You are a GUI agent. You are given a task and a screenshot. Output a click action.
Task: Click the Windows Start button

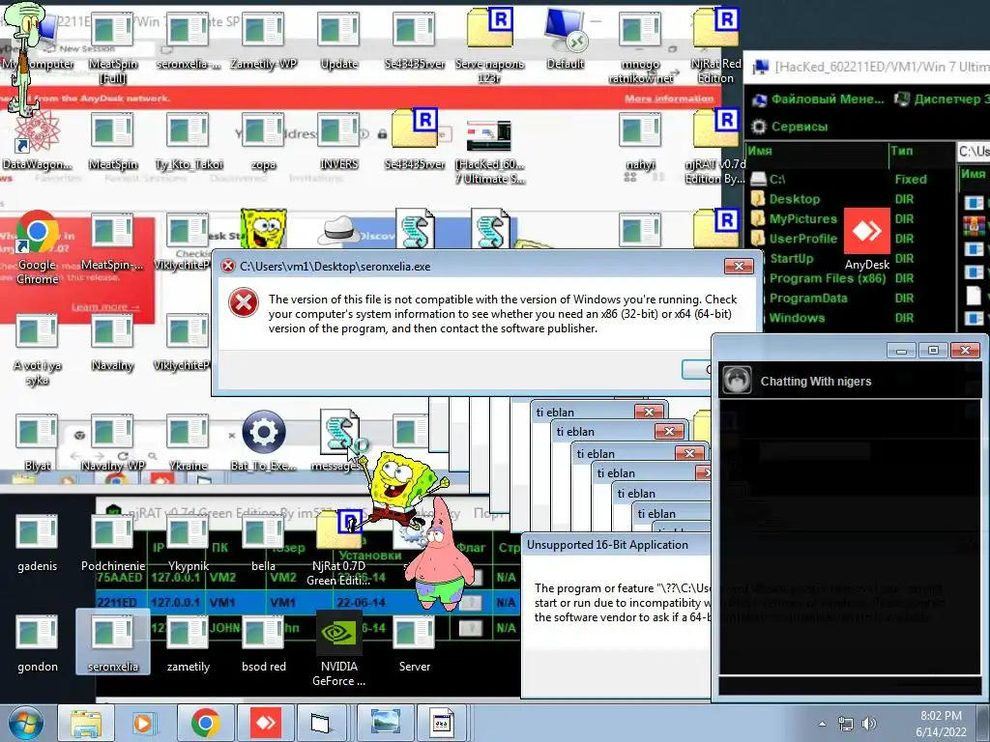(24, 724)
